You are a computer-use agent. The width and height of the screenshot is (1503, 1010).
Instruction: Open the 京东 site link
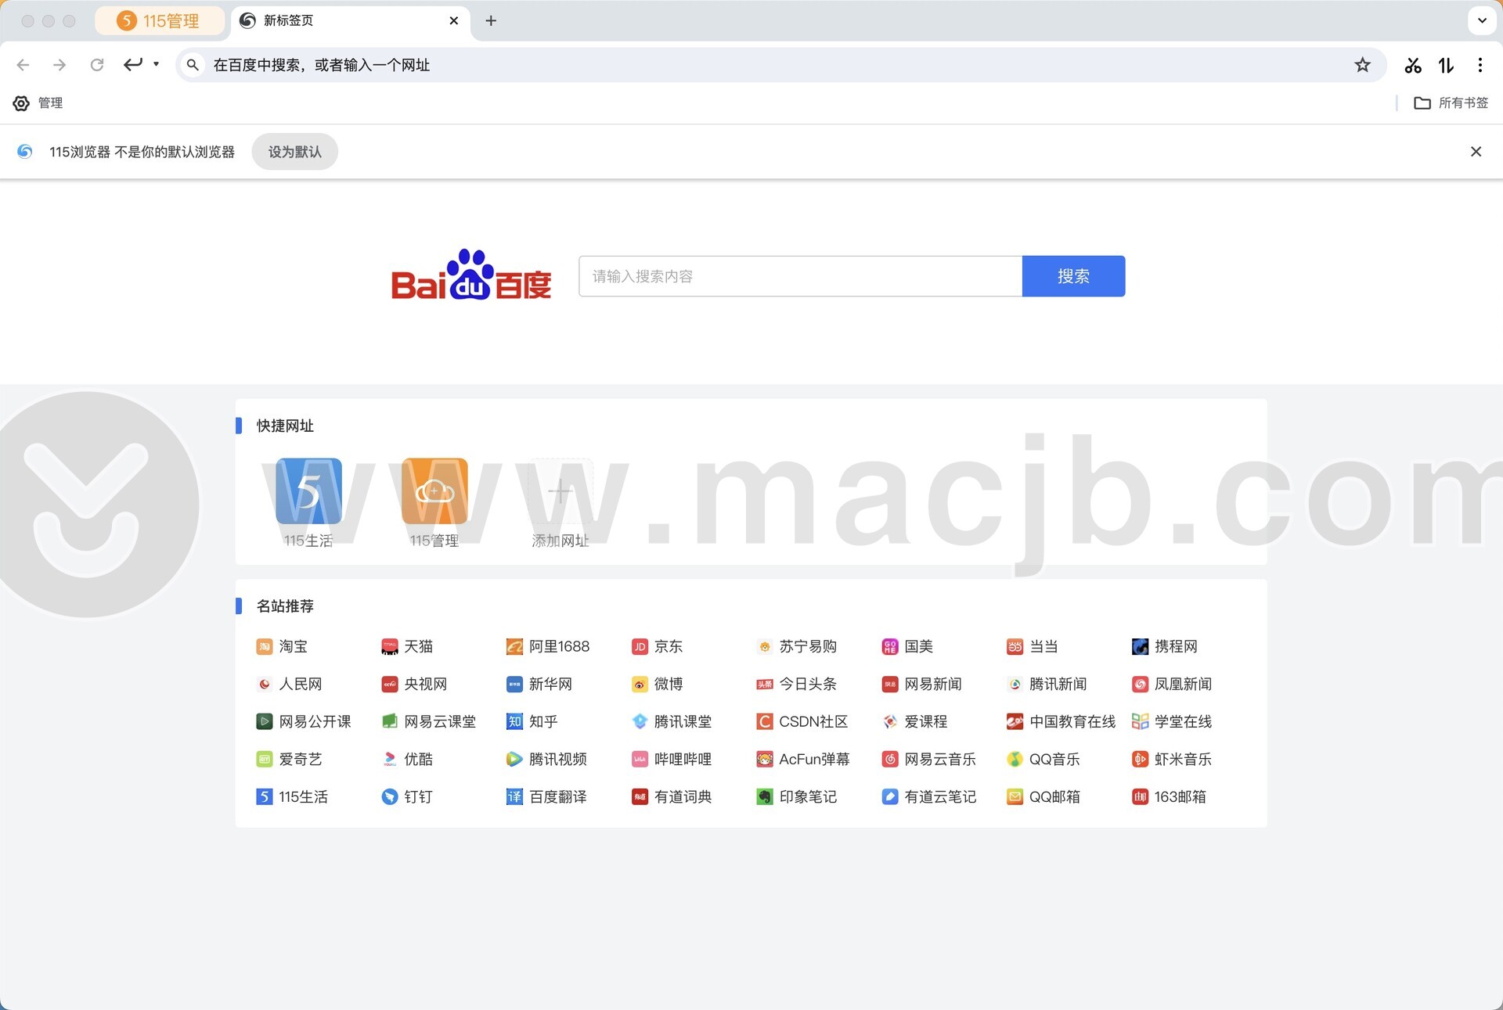pos(657,646)
